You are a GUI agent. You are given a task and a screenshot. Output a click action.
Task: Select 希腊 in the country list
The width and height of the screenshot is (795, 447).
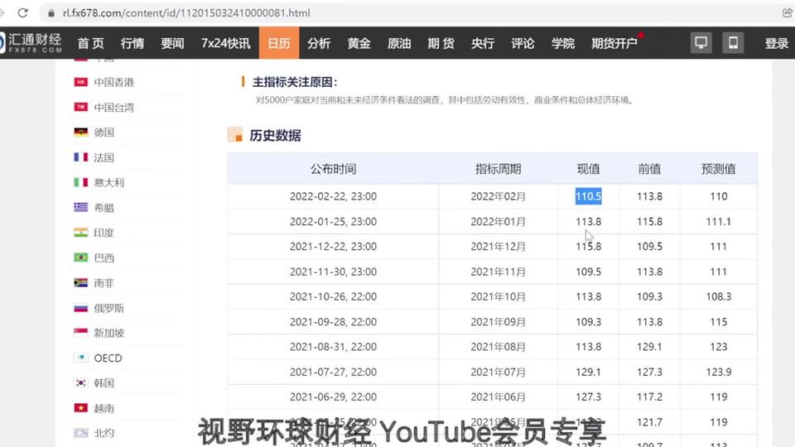(104, 208)
